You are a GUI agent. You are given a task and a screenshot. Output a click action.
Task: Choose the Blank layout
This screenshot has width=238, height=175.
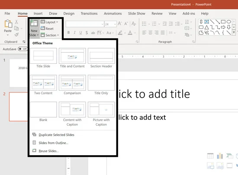(x=43, y=112)
